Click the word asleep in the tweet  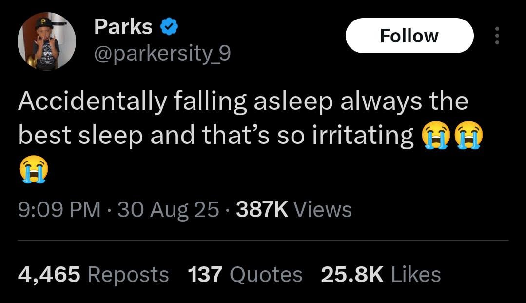point(293,101)
